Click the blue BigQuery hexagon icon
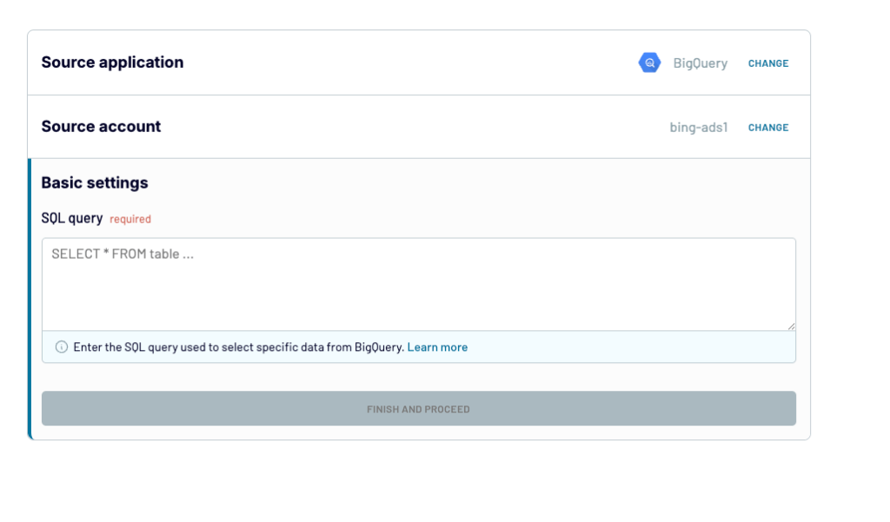 pos(649,63)
